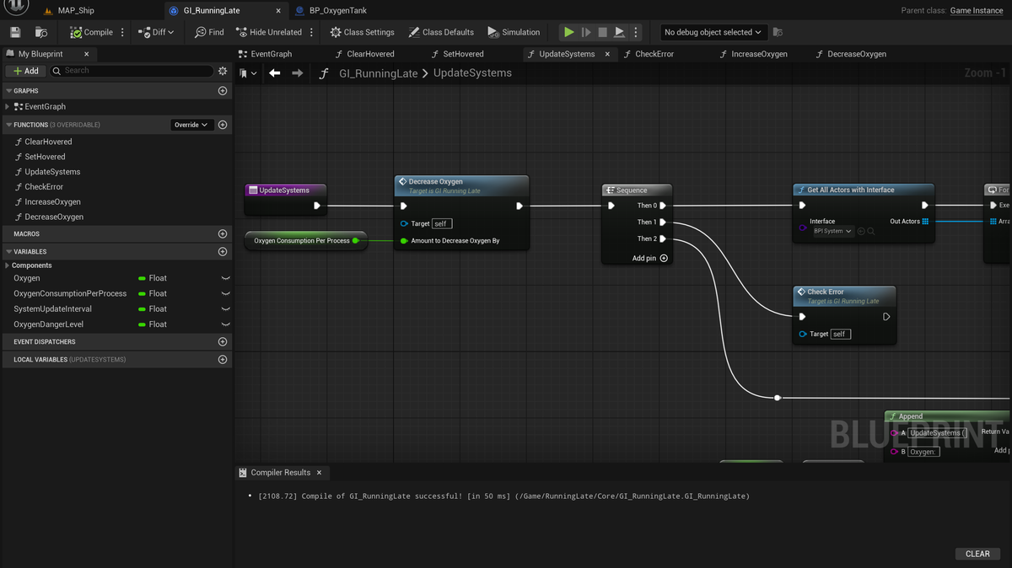
Task: Click the Find toolbar button
Action: pyautogui.click(x=209, y=32)
